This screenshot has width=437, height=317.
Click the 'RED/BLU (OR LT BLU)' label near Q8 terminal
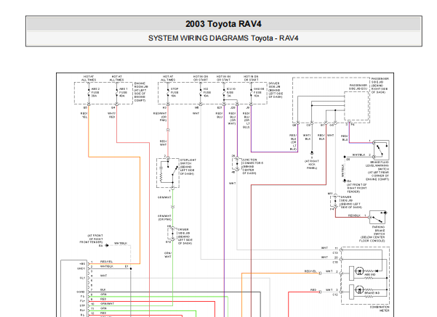coord(293,142)
